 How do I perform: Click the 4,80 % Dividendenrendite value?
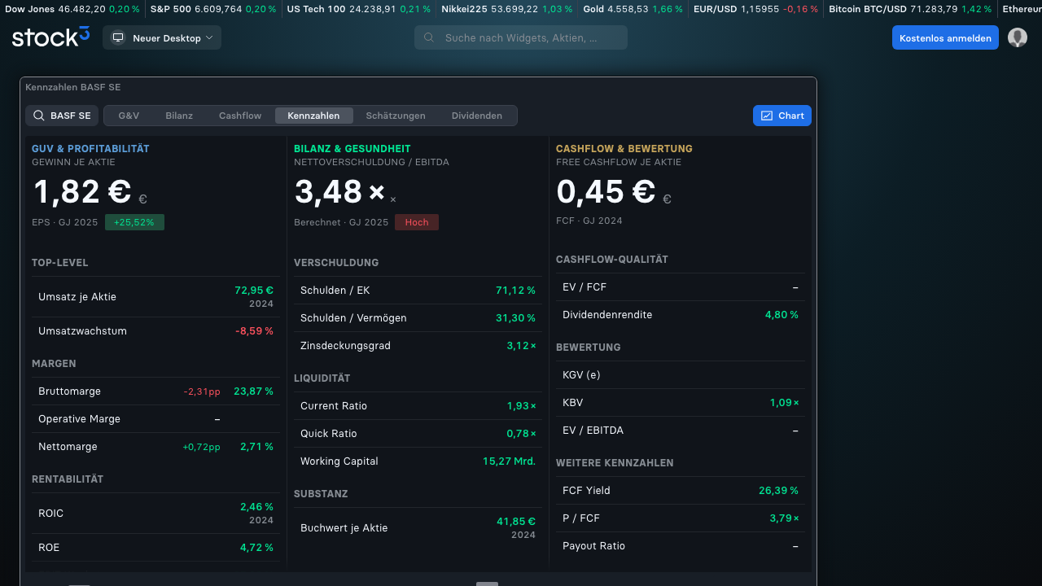(781, 315)
